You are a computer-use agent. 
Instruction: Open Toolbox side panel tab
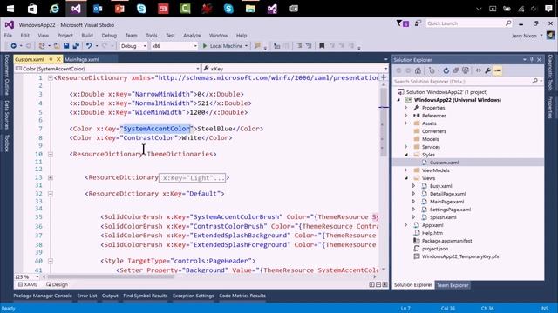pyautogui.click(x=6, y=143)
